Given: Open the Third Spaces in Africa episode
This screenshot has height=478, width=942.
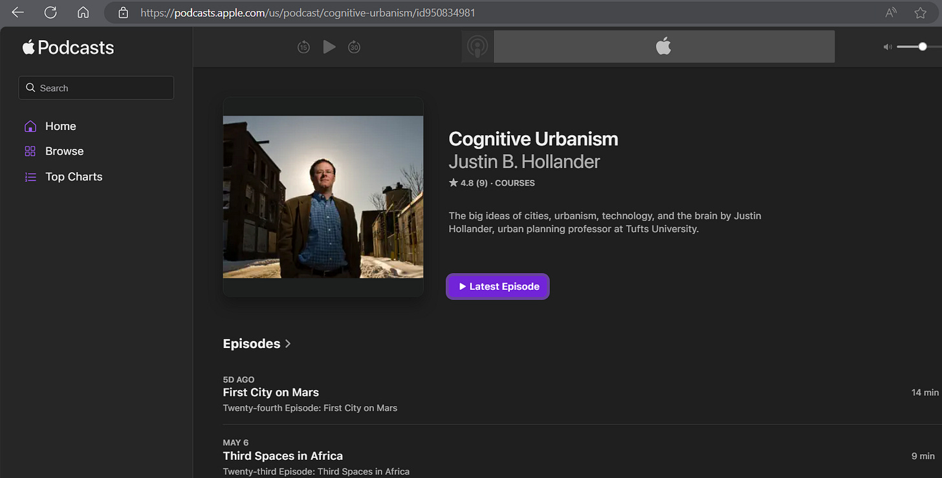Looking at the screenshot, I should click(283, 455).
